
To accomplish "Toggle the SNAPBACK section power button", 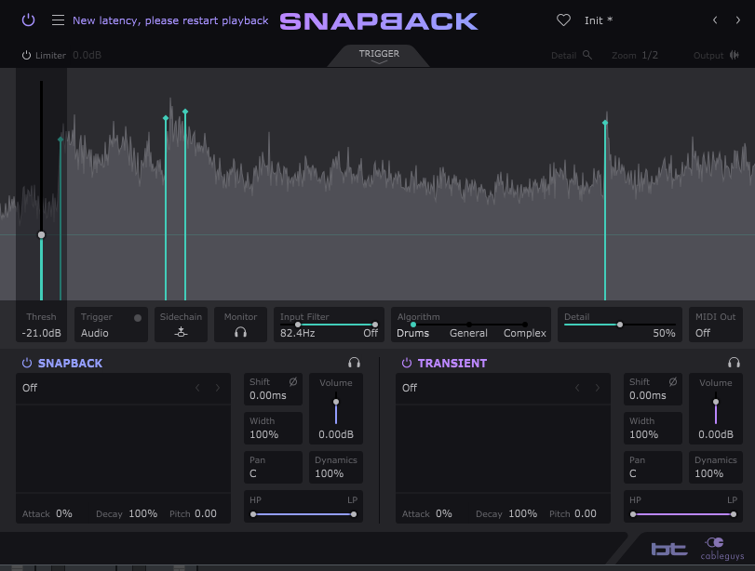I will tap(27, 363).
